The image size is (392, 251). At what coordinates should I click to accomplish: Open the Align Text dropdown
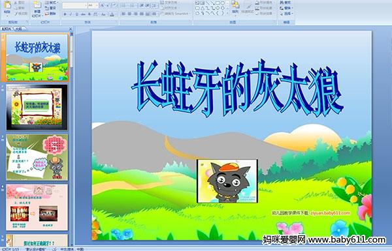[x=171, y=8]
